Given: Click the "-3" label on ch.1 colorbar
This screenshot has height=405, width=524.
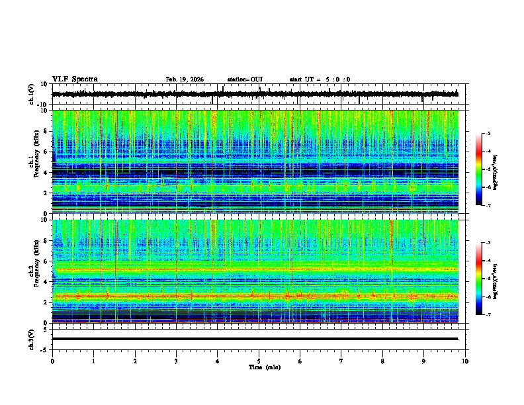Looking at the screenshot, I should click(x=488, y=133).
